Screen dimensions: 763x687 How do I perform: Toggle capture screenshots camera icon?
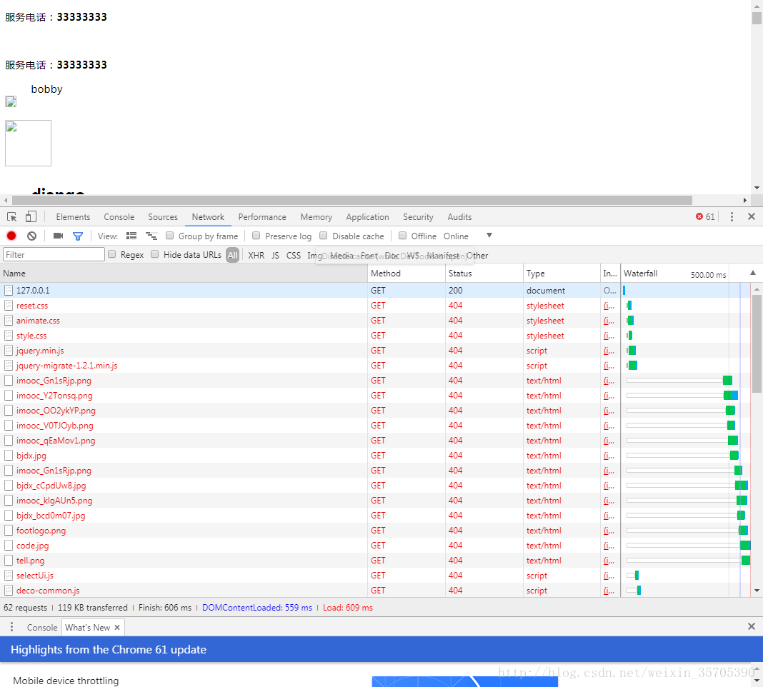tap(59, 236)
